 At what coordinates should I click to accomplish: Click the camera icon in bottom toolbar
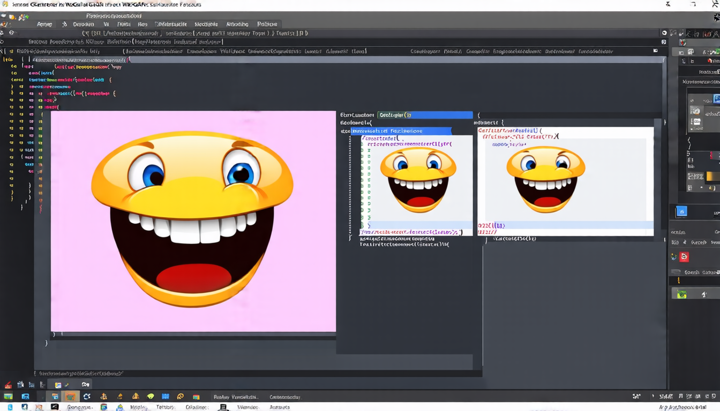(x=85, y=384)
